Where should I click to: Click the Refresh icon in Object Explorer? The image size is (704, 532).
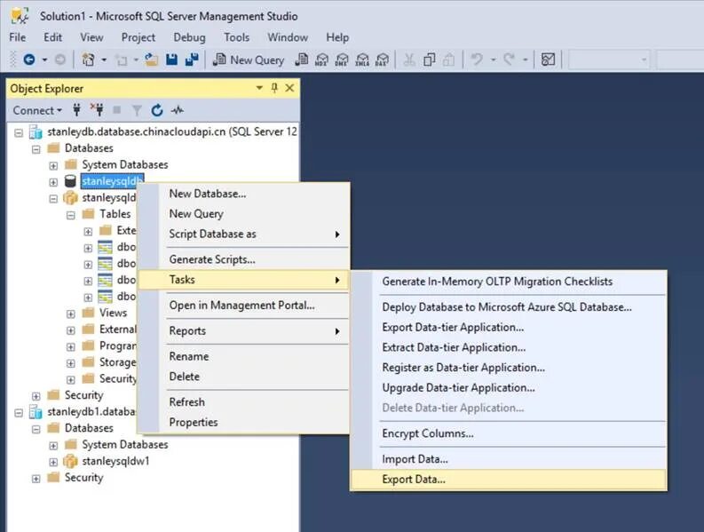pos(157,110)
